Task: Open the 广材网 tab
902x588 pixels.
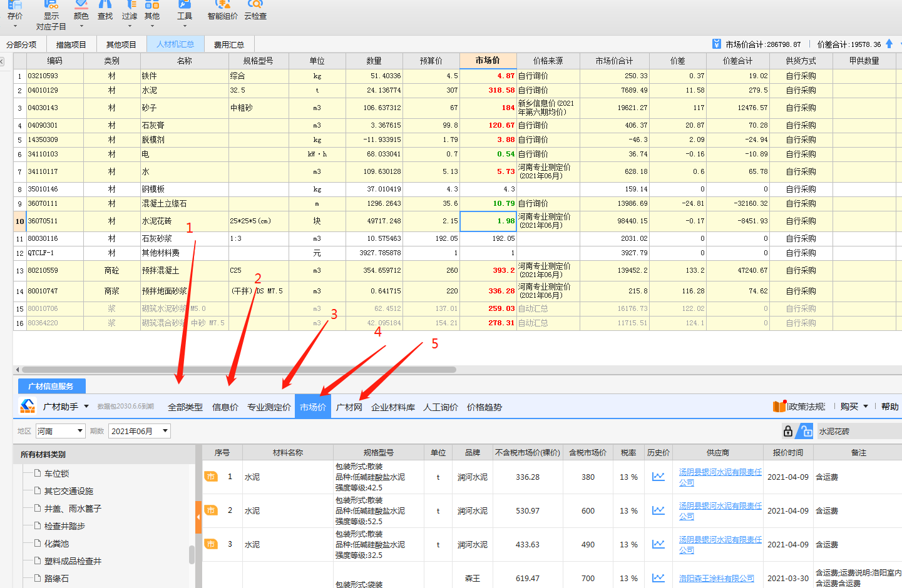Action: pos(349,407)
